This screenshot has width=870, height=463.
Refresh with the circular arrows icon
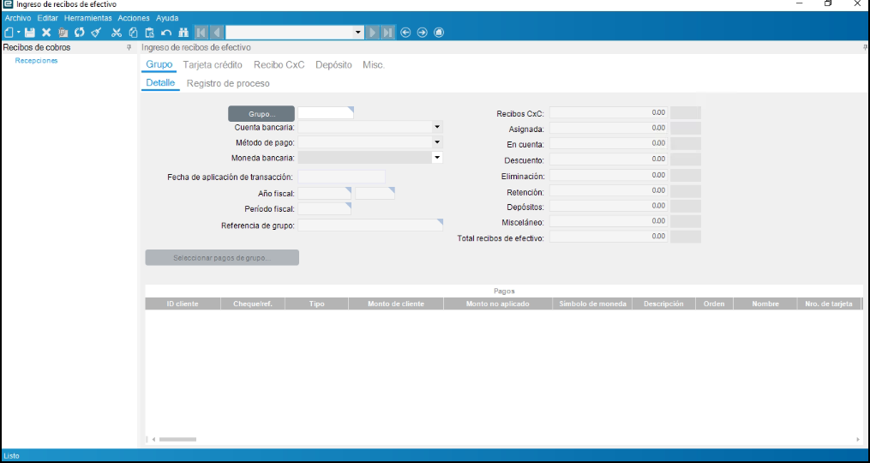(x=80, y=33)
